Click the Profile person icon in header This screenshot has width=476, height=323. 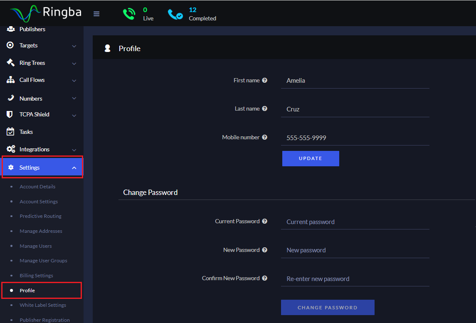[x=107, y=48]
